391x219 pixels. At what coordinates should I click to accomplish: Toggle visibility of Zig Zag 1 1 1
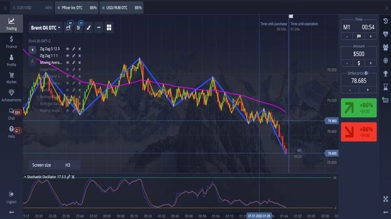point(68,55)
